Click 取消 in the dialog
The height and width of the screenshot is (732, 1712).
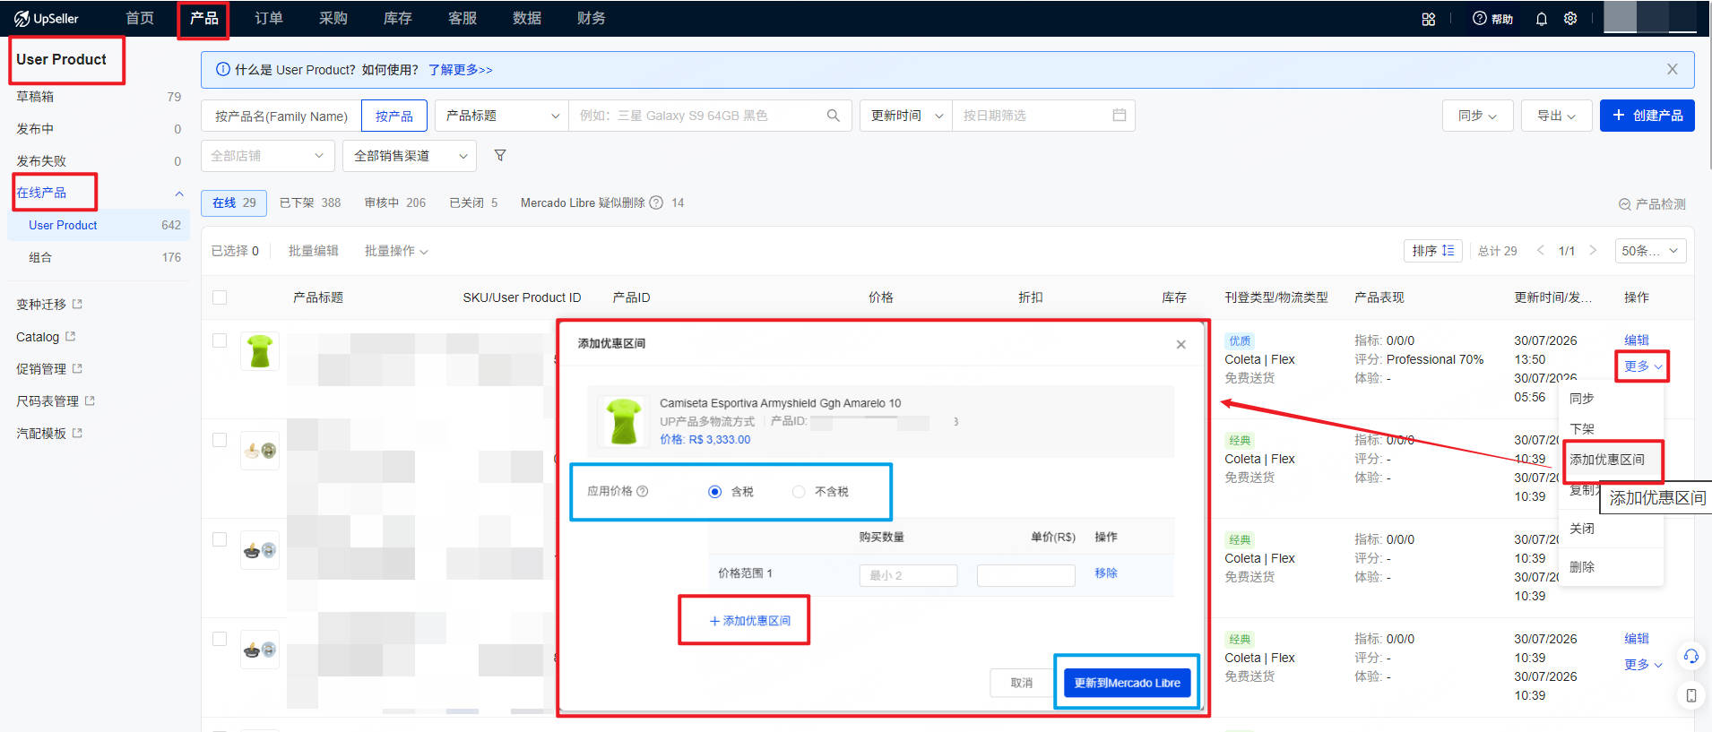click(1021, 683)
